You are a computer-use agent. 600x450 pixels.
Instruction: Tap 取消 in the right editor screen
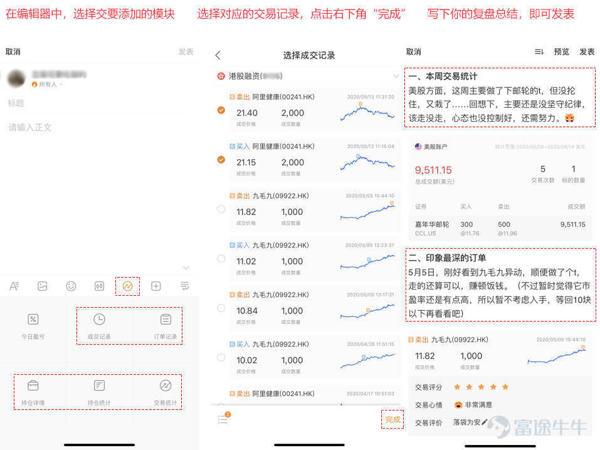[x=414, y=51]
